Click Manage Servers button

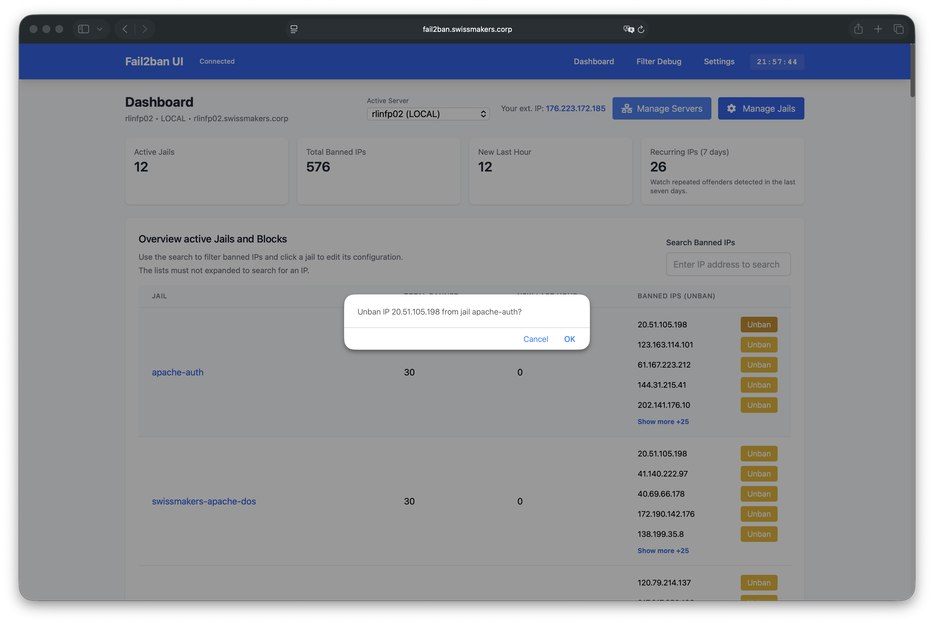click(x=661, y=108)
